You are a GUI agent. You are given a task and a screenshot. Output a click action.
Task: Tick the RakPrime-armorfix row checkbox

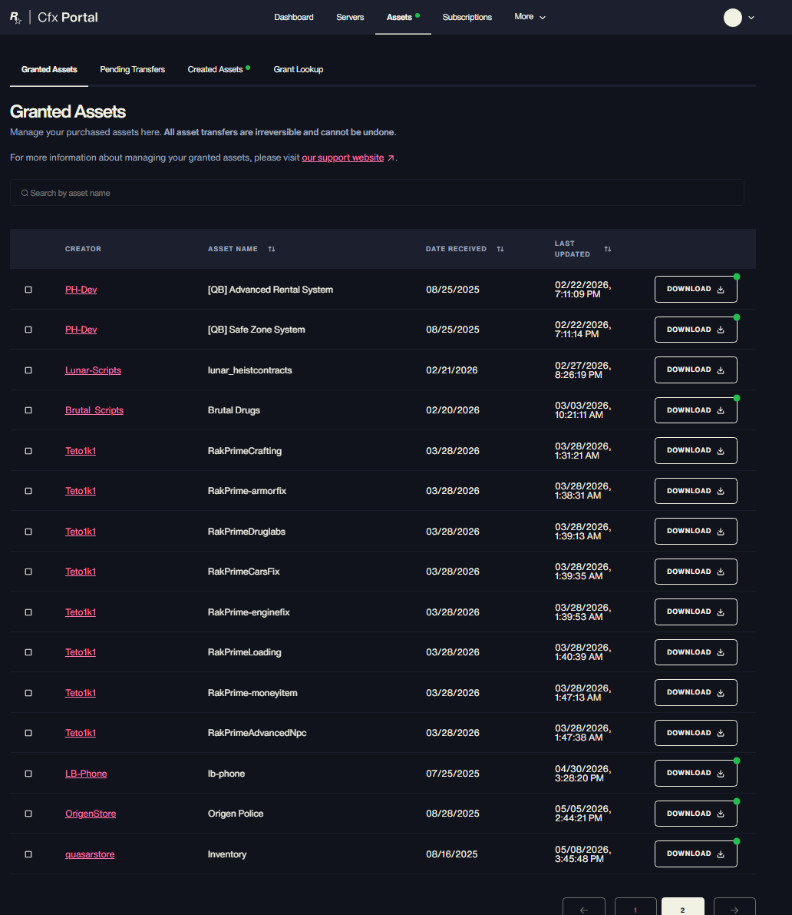point(28,491)
